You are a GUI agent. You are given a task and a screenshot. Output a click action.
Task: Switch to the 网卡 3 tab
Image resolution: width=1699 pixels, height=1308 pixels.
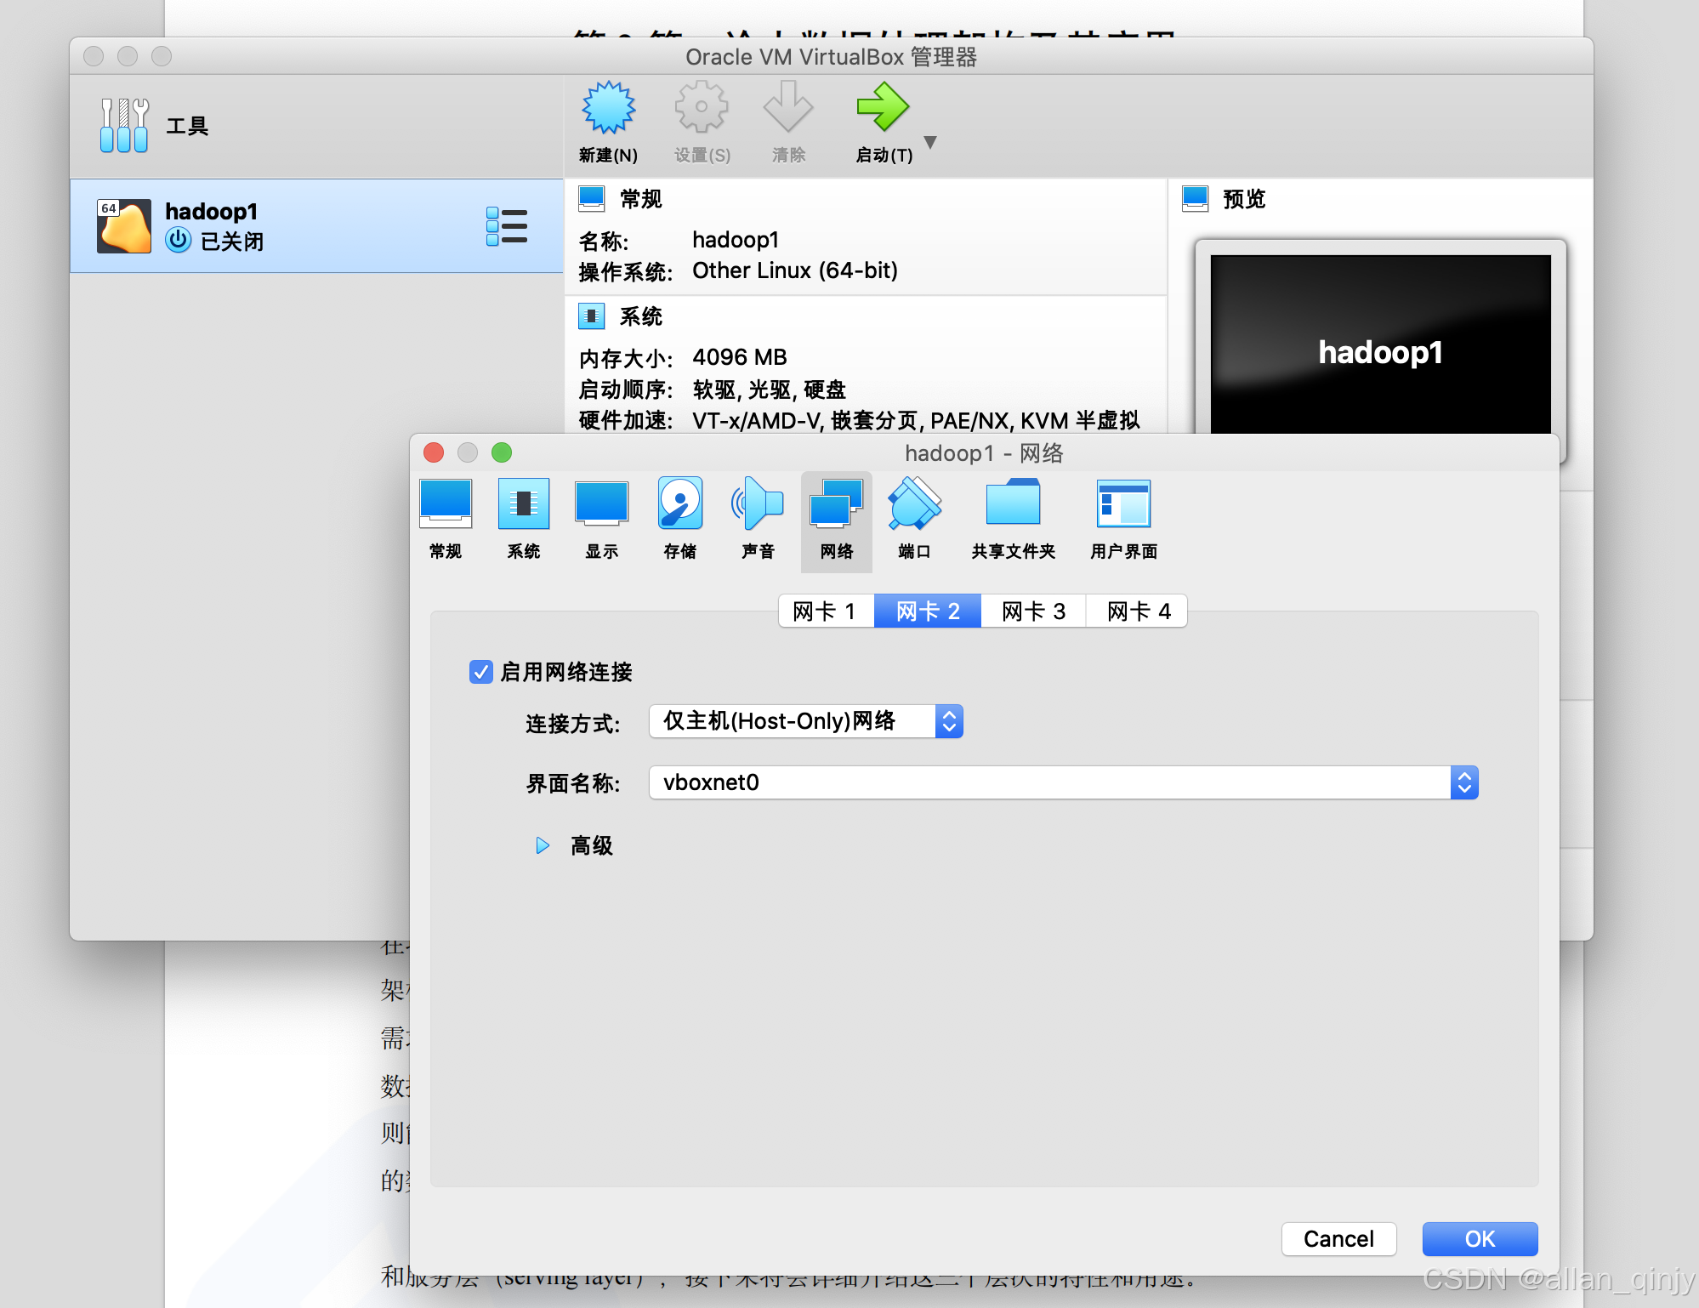(x=1033, y=611)
